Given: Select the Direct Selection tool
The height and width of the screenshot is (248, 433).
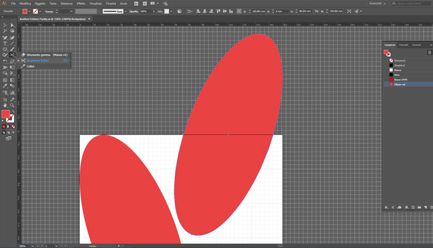Looking at the screenshot, I should click(12, 25).
